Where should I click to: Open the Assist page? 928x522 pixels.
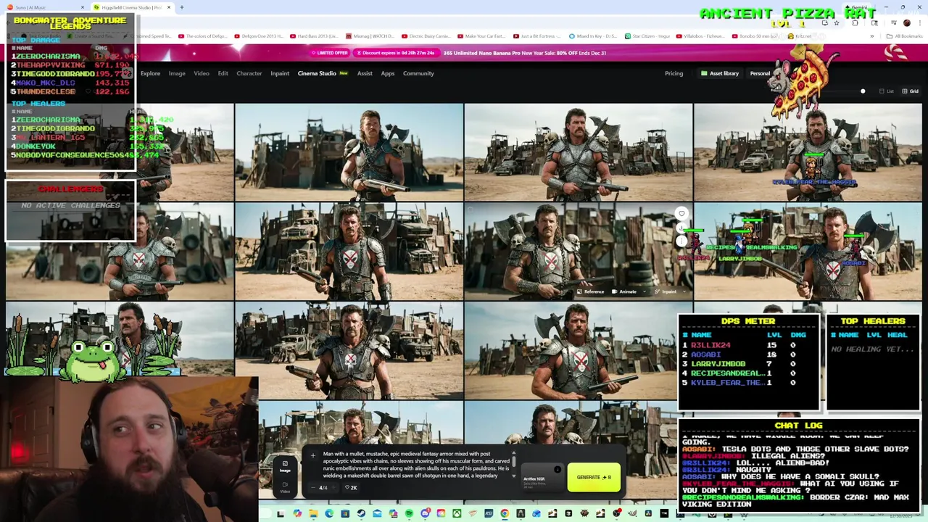(x=365, y=73)
